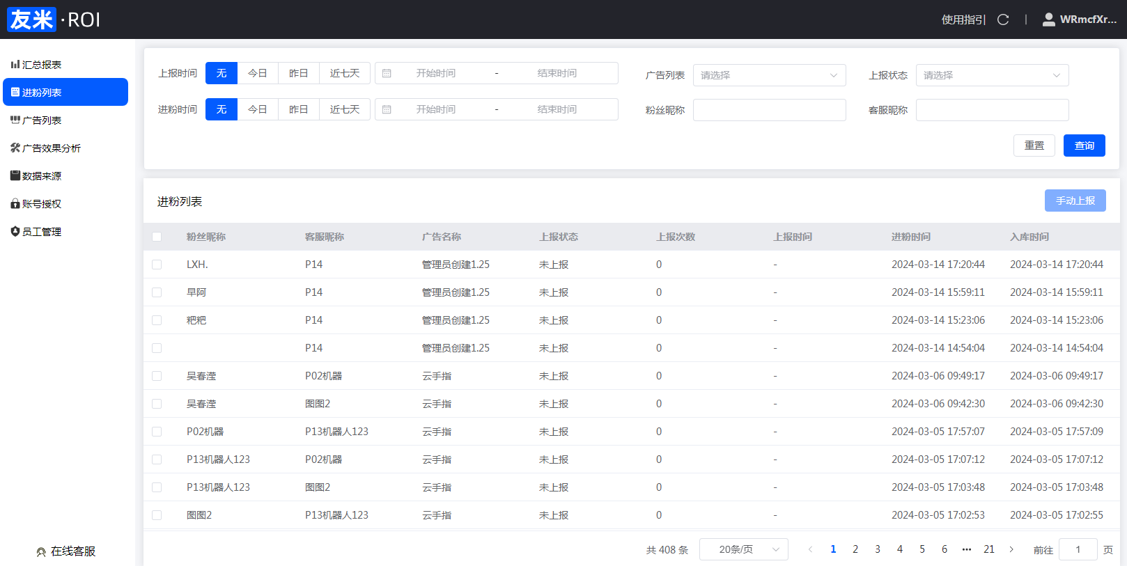This screenshot has width=1127, height=566.
Task: Toggle the select-all checkbox in table header
Action: [157, 237]
